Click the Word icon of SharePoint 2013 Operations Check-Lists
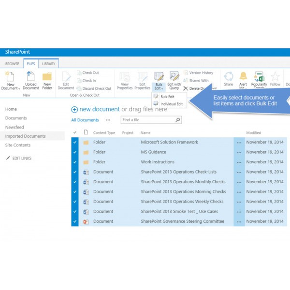290x290 pixels. (x=86, y=172)
